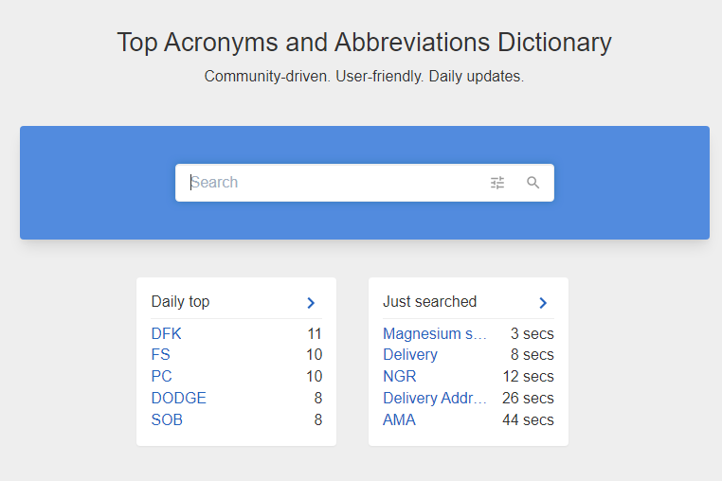The height and width of the screenshot is (481, 722).
Task: Open the search filter options icon
Action: coord(497,183)
